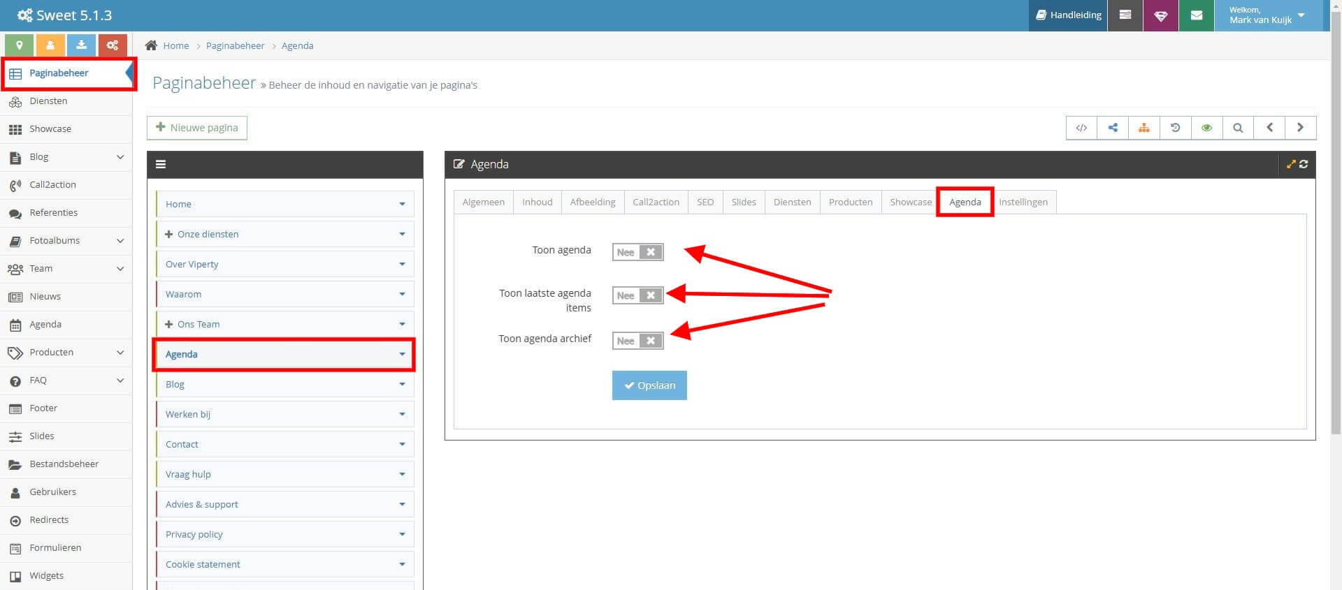Open dropdown arrow for Over Viperty page
1342x590 pixels.
tap(402, 265)
